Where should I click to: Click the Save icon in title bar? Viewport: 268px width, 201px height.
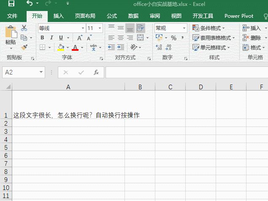tap(11, 4)
